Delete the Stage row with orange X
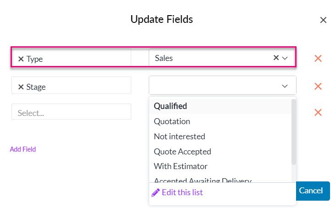Image resolution: width=336 pixels, height=208 pixels. pyautogui.click(x=318, y=87)
